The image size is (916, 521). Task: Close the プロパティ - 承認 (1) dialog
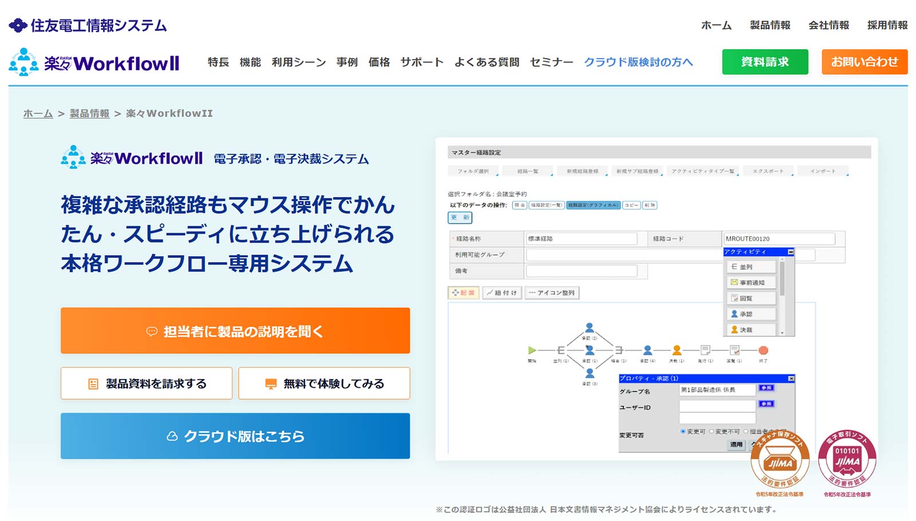(x=791, y=379)
